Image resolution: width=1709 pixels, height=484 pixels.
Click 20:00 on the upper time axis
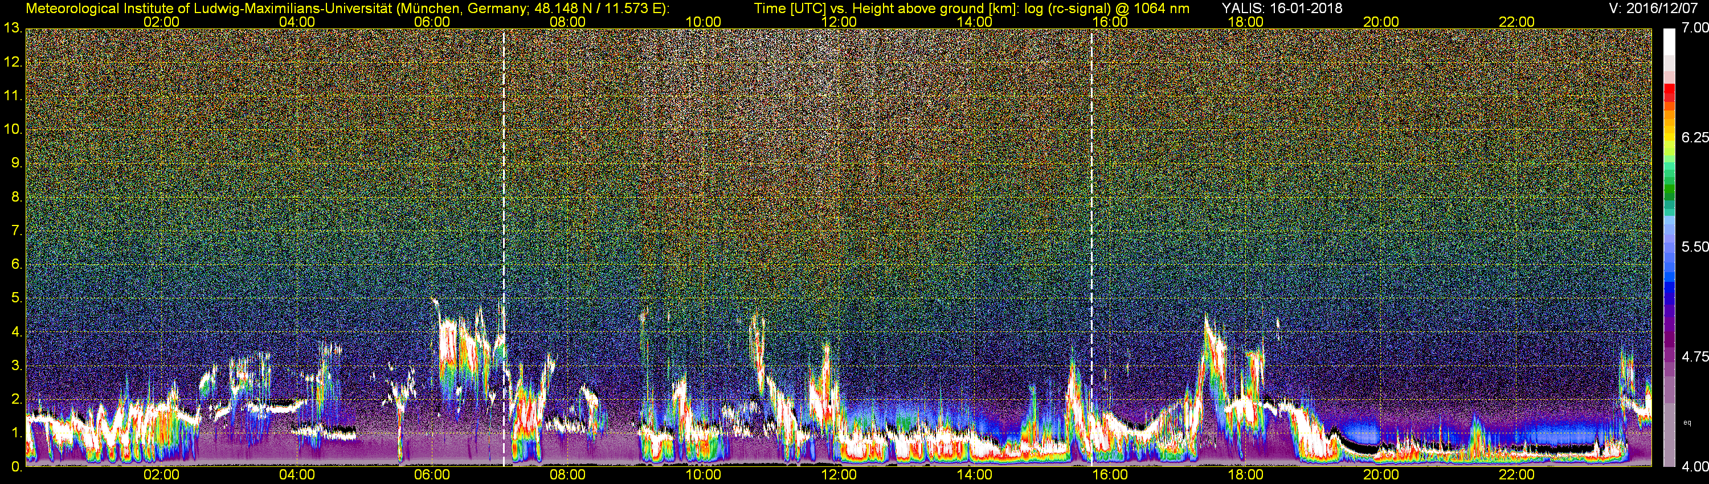point(1381,22)
